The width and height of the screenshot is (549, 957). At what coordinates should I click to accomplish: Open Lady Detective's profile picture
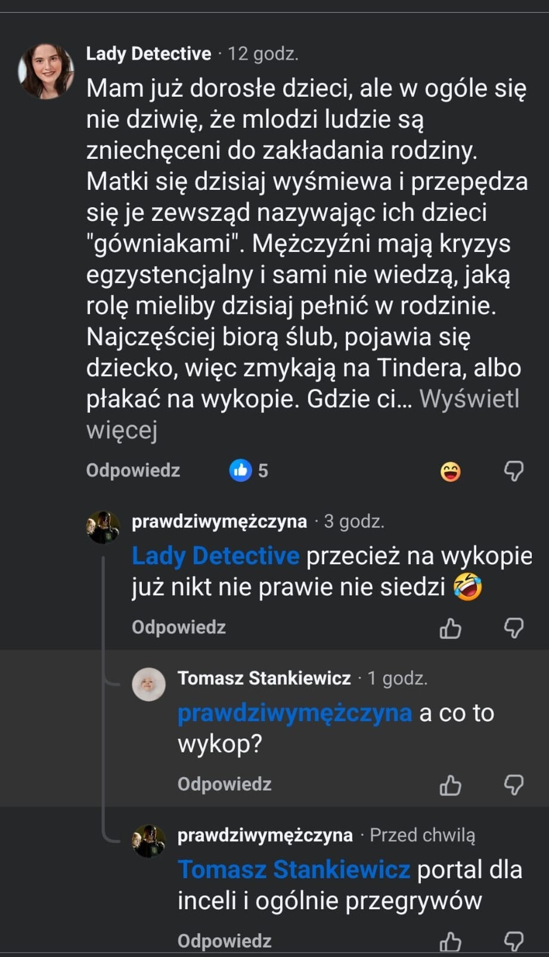pos(46,70)
